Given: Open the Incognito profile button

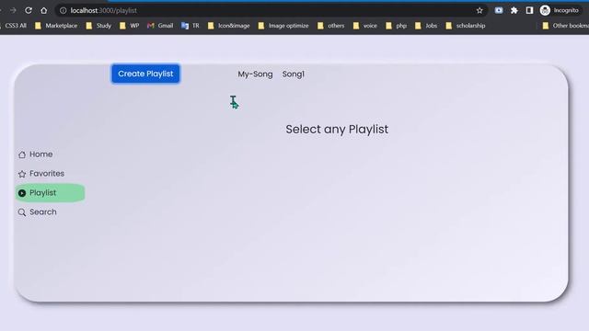Looking at the screenshot, I should [560, 10].
